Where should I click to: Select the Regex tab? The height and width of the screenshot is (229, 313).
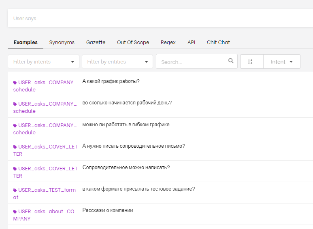click(x=168, y=42)
